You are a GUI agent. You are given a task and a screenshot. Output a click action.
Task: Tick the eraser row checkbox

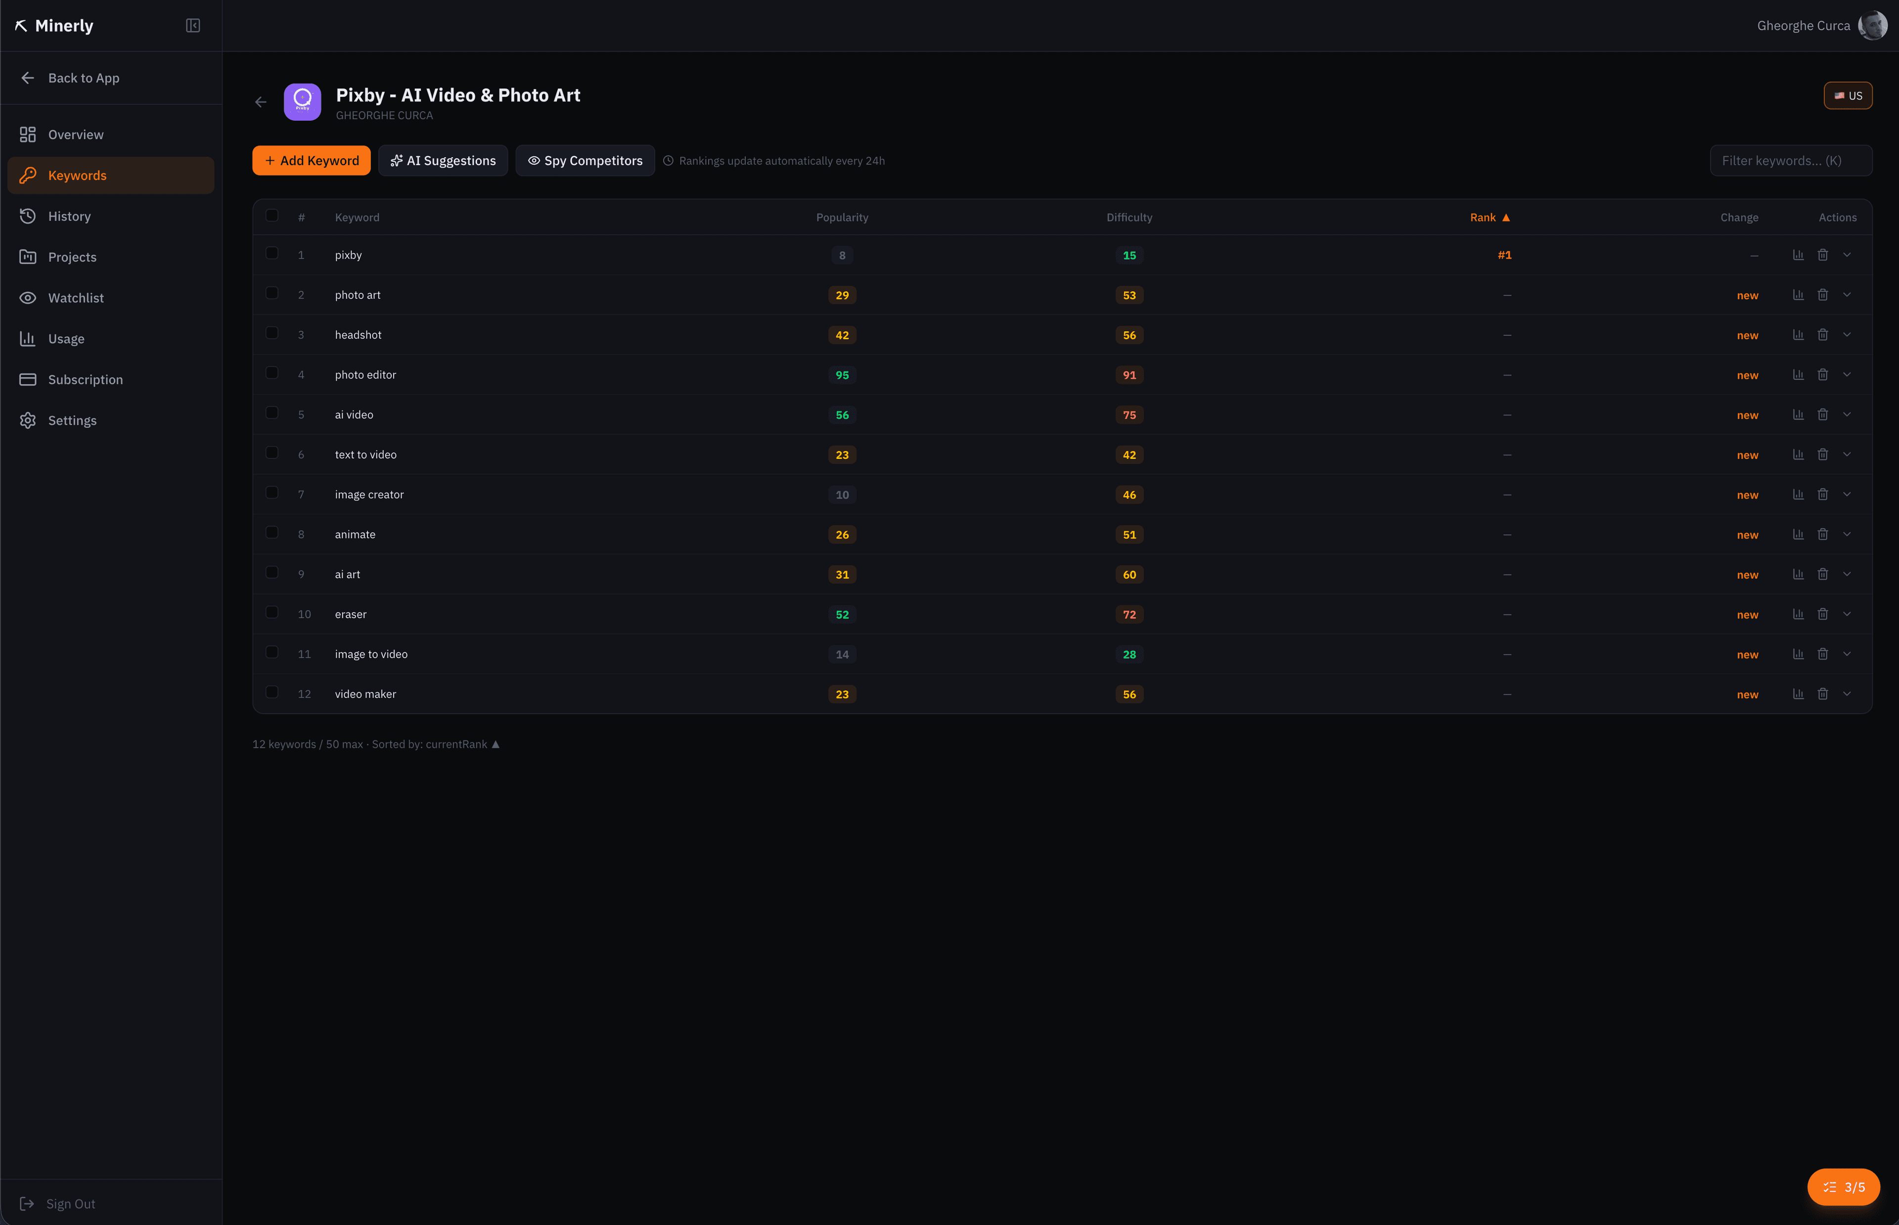click(272, 612)
